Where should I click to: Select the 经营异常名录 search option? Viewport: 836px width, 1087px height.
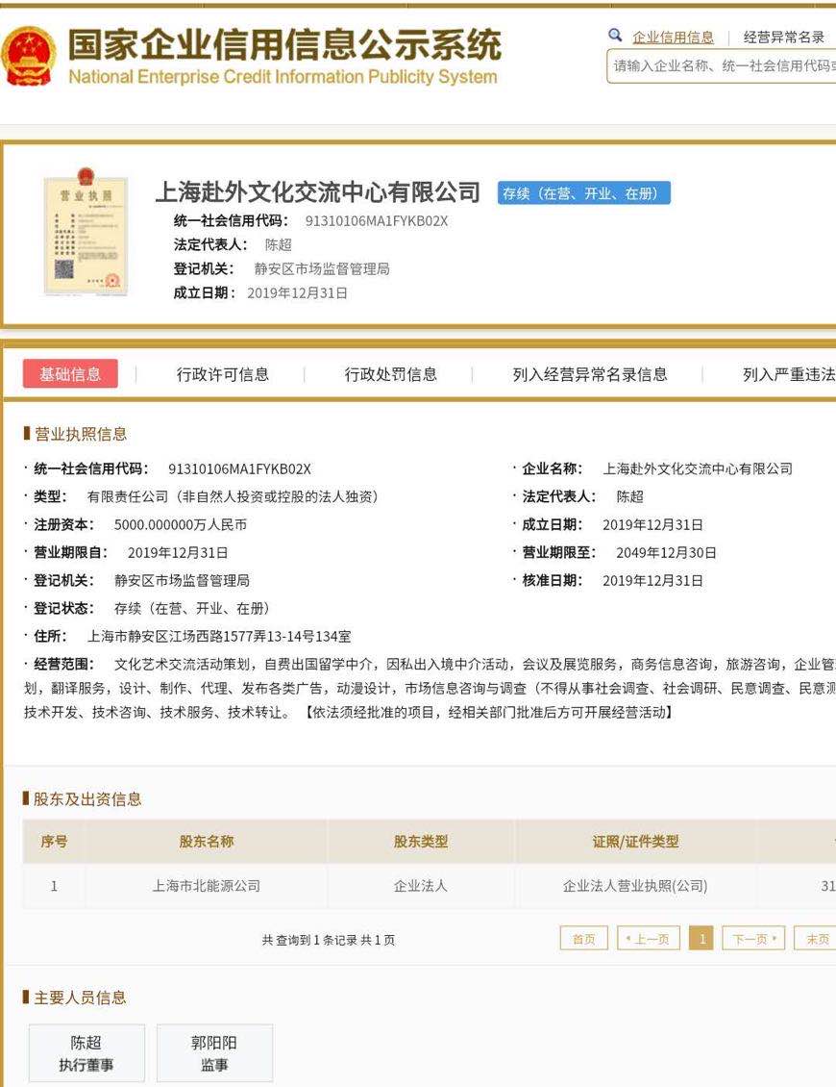784,38
